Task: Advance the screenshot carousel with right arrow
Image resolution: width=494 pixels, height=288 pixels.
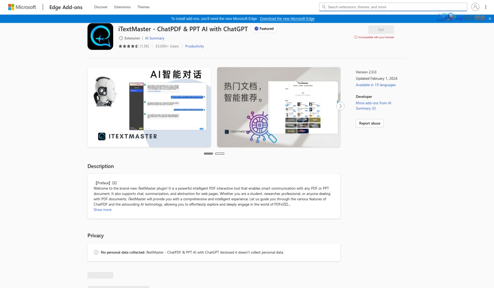Action: 340,106
